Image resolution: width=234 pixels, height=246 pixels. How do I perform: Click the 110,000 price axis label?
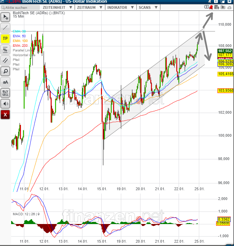click(x=225, y=24)
